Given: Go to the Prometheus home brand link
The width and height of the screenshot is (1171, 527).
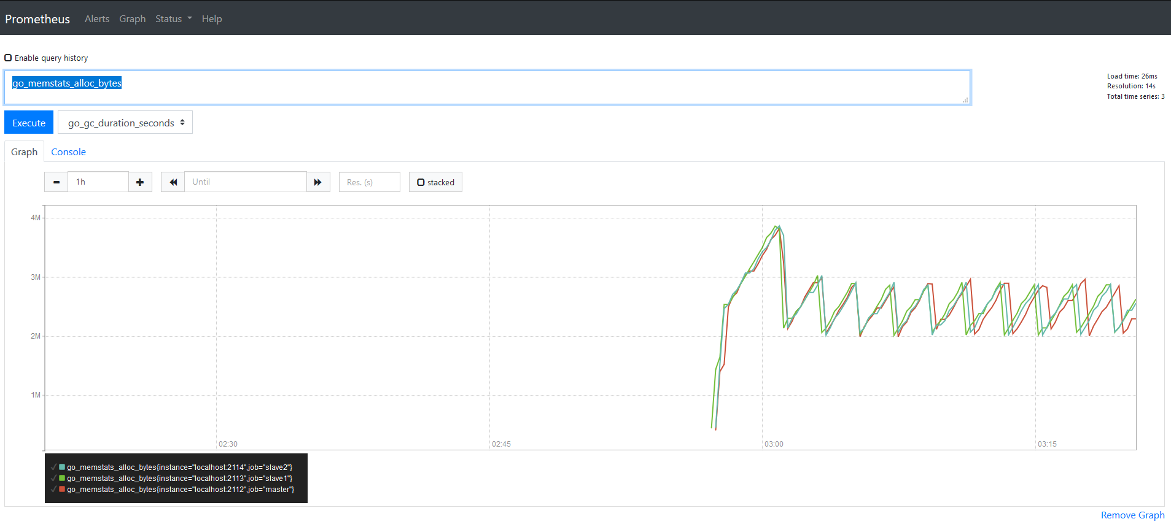Looking at the screenshot, I should pyautogui.click(x=37, y=19).
